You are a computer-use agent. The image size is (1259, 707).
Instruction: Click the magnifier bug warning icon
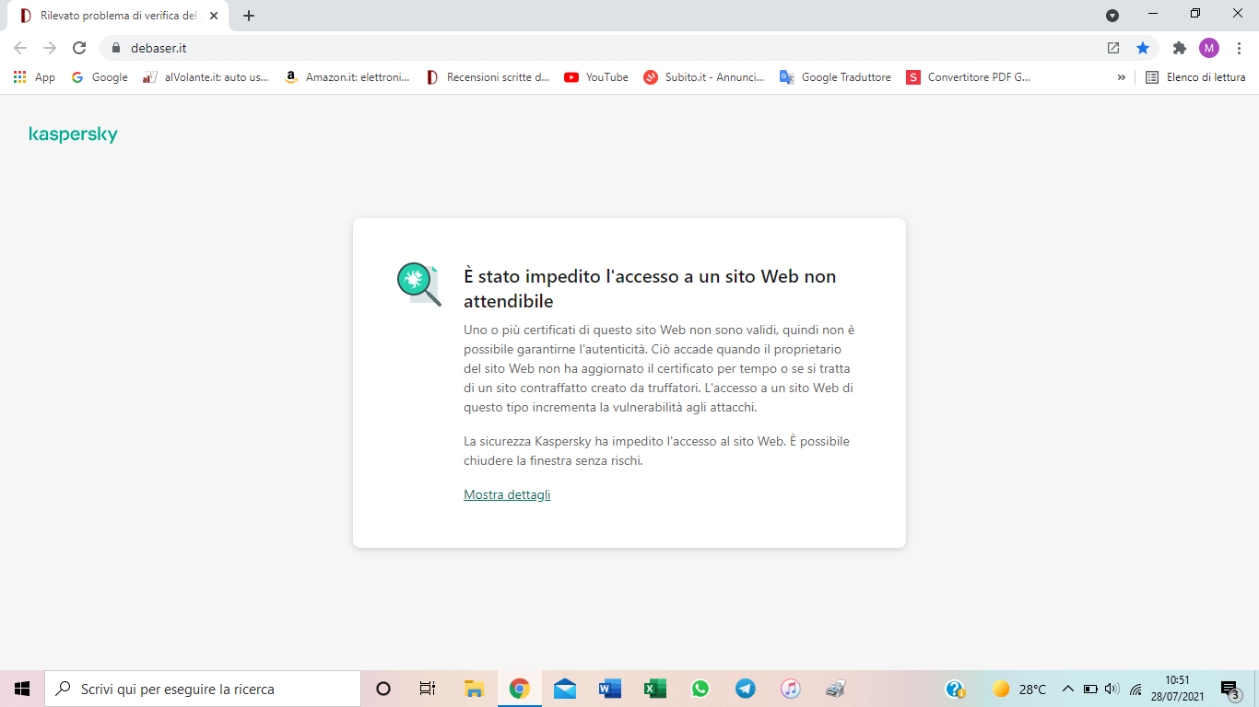coord(419,284)
